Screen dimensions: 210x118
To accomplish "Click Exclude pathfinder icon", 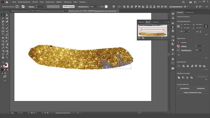I will point(192,78).
